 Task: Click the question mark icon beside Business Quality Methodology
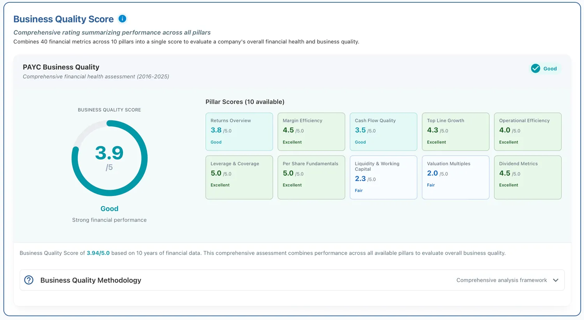click(x=29, y=280)
